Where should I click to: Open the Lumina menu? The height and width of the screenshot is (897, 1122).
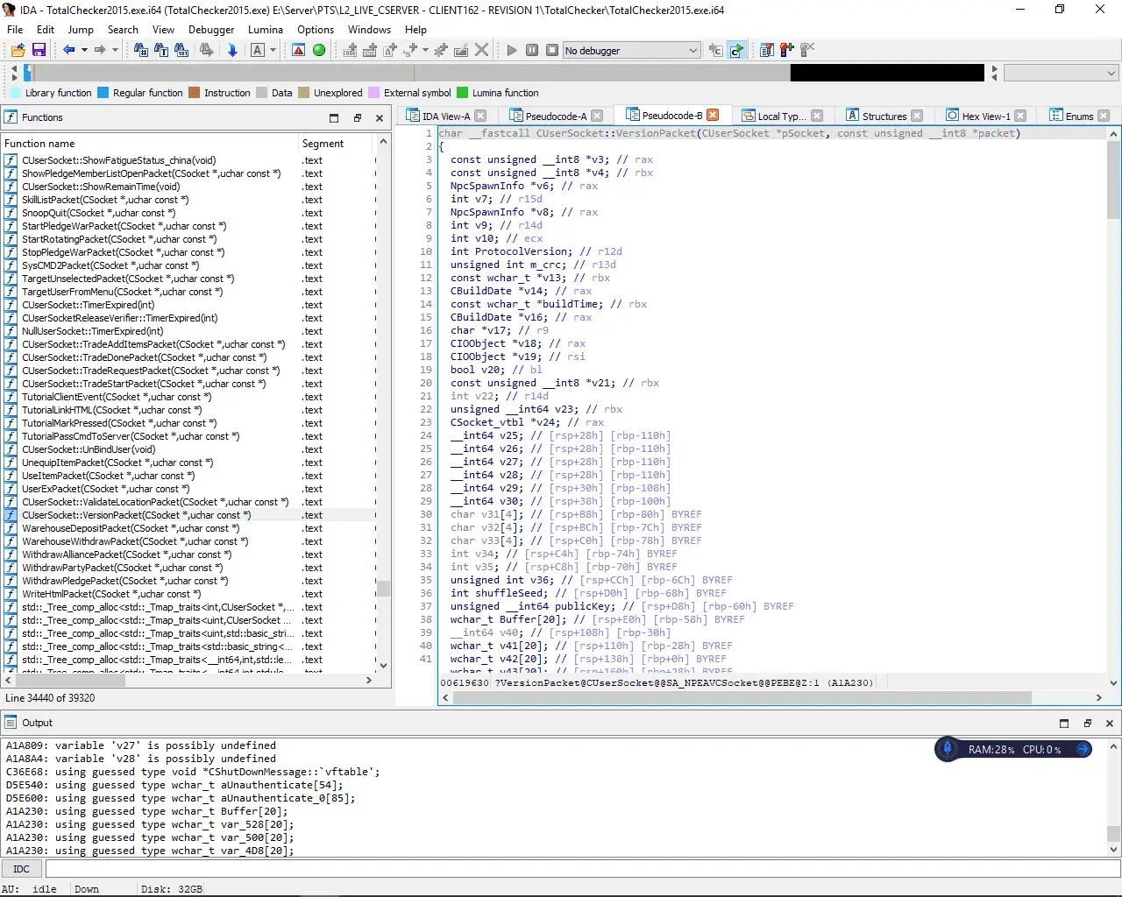266,29
